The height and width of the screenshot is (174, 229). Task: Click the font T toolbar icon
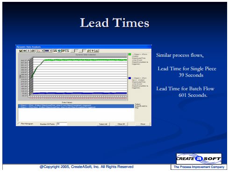pyautogui.click(x=93, y=51)
